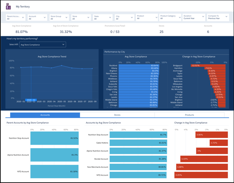Select the -1.72% account change bar
The height and width of the screenshot is (183, 234).
click(219, 143)
